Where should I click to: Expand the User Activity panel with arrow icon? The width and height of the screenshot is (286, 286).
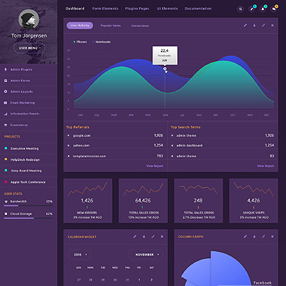(x=264, y=26)
